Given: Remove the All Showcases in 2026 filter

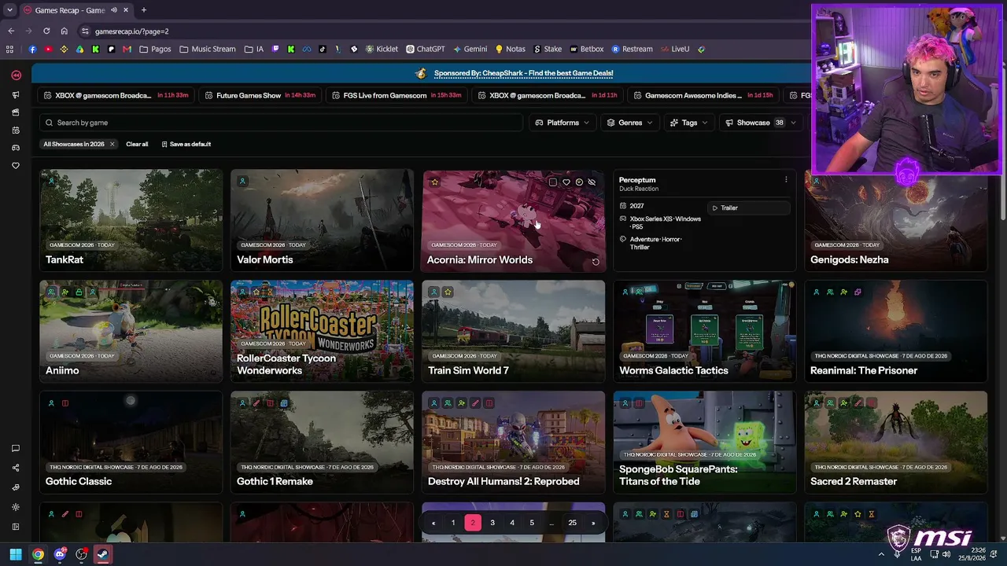Looking at the screenshot, I should [x=112, y=145].
